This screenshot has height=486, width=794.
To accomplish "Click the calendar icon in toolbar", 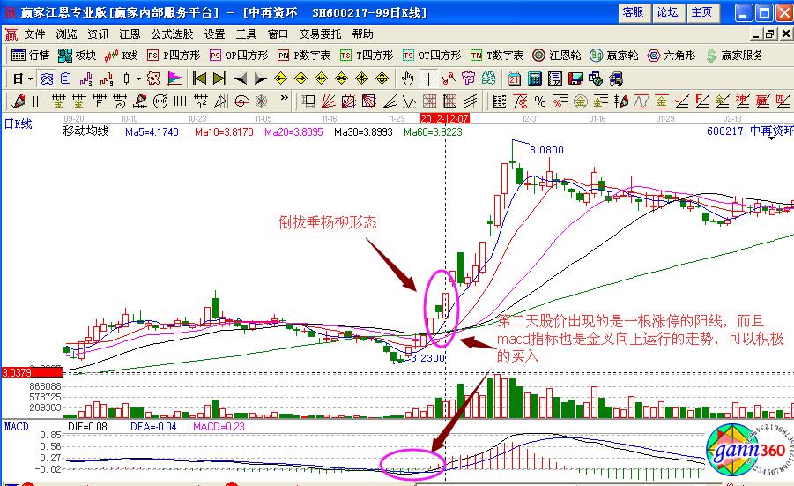I will click(515, 78).
